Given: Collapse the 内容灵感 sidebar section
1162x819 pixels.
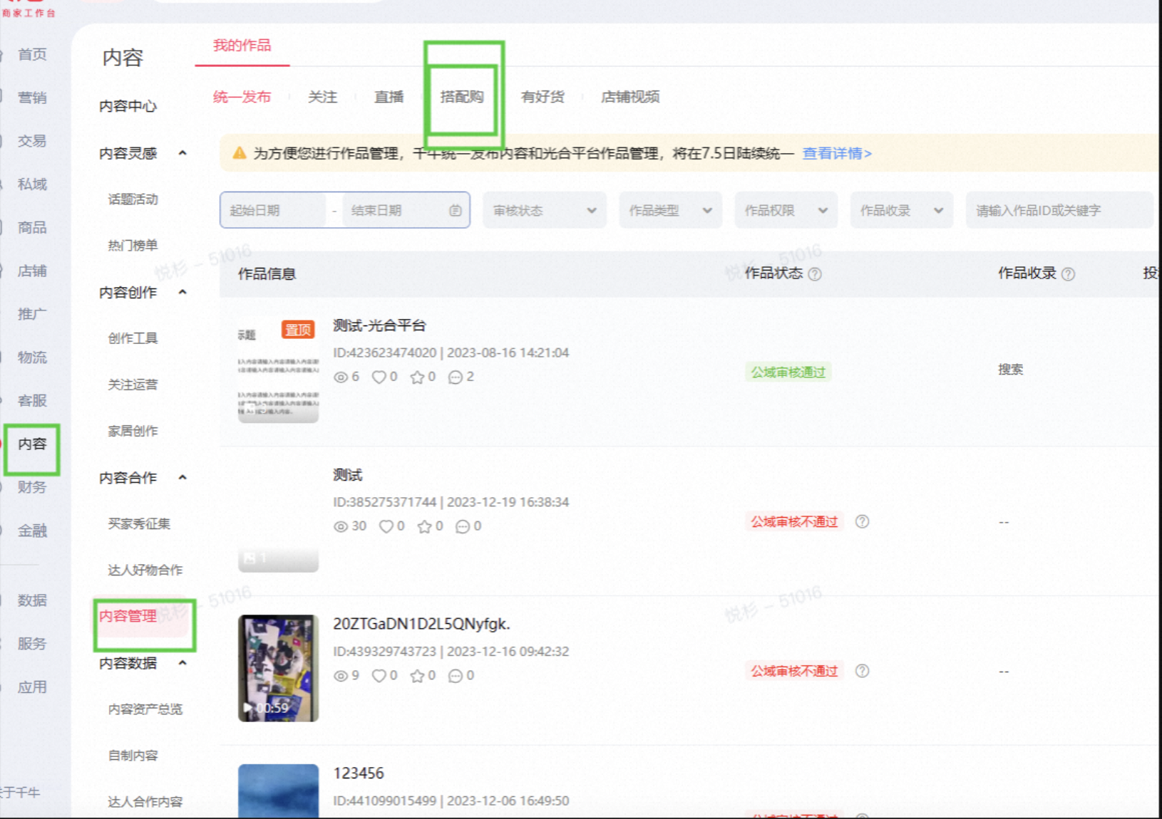Looking at the screenshot, I should (x=182, y=153).
